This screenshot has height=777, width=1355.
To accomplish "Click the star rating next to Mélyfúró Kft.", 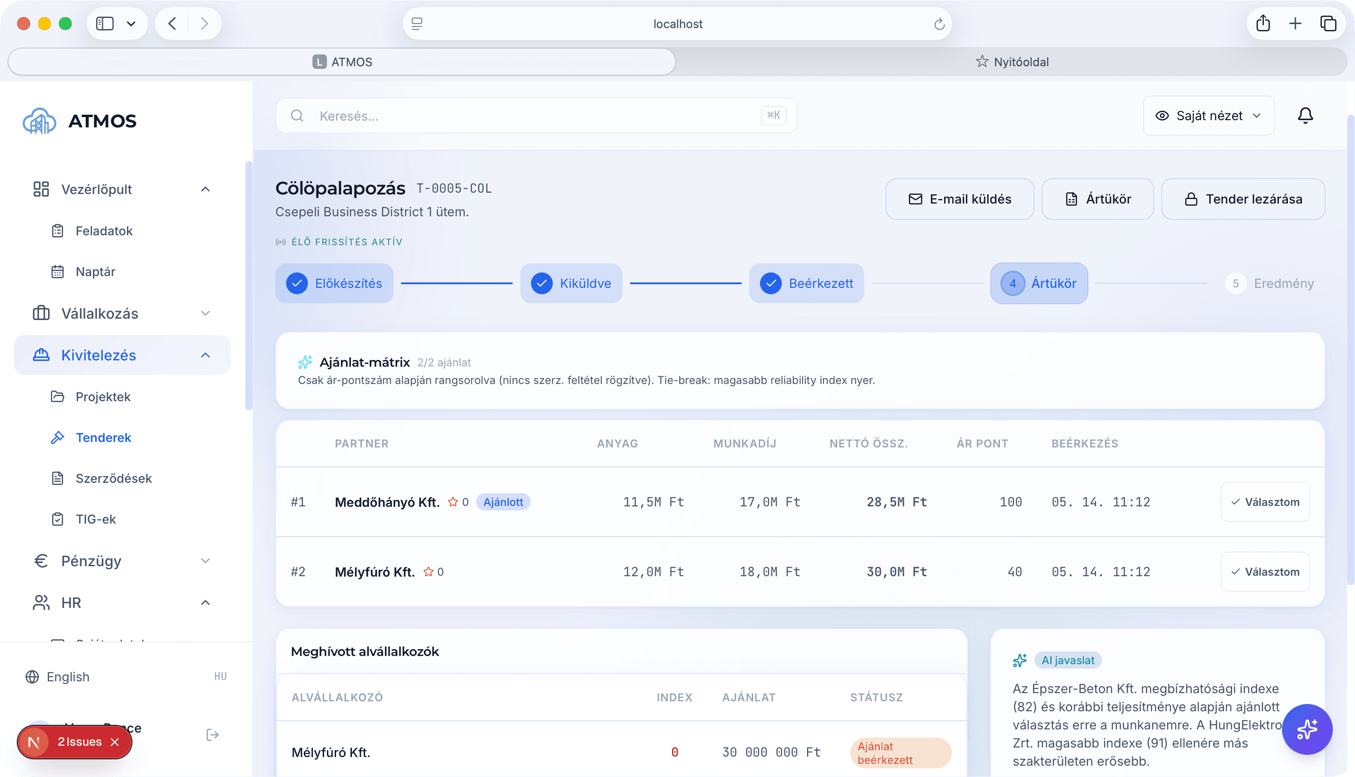I will [x=429, y=572].
